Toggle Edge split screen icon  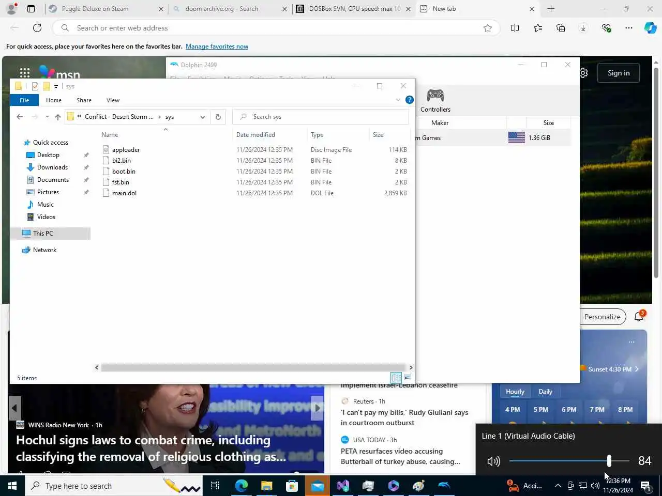(515, 28)
